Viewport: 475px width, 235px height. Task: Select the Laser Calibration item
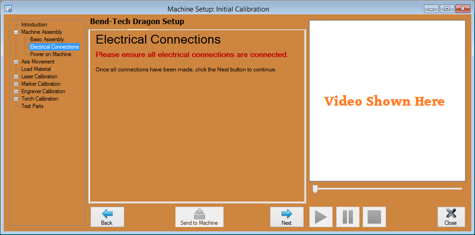39,76
